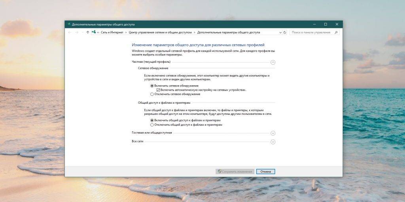Refresh the control panel page
The image size is (405, 202).
coord(285,32)
